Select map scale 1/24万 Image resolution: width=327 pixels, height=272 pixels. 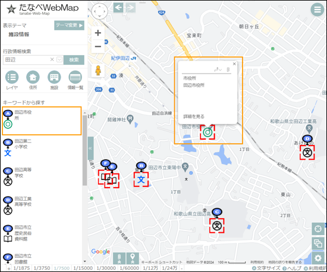click(169, 268)
